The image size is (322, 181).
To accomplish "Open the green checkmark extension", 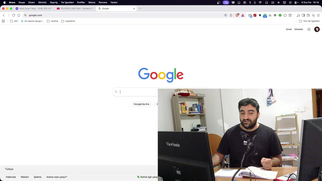I will click(x=280, y=15).
